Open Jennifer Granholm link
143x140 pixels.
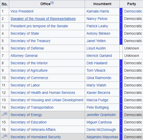point(101,115)
